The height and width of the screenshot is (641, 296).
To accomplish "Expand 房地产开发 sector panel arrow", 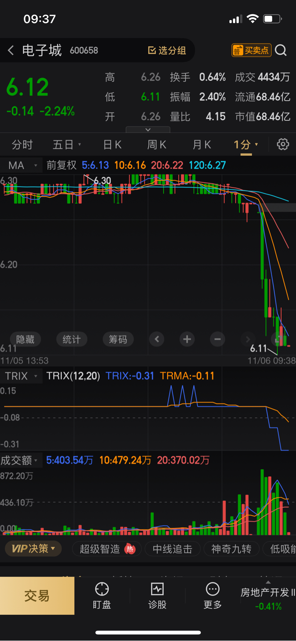I will (268, 582).
